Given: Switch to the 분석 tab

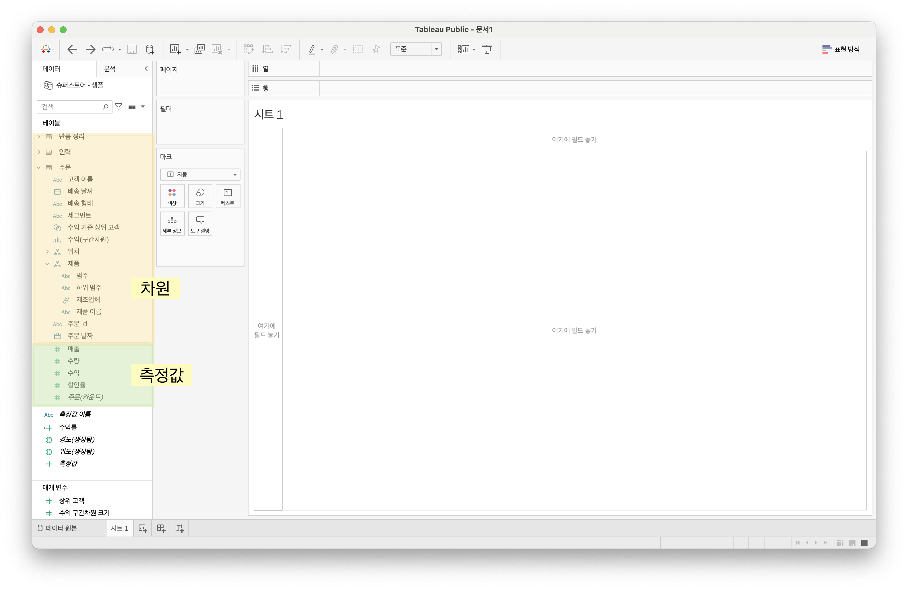Looking at the screenshot, I should tap(110, 69).
